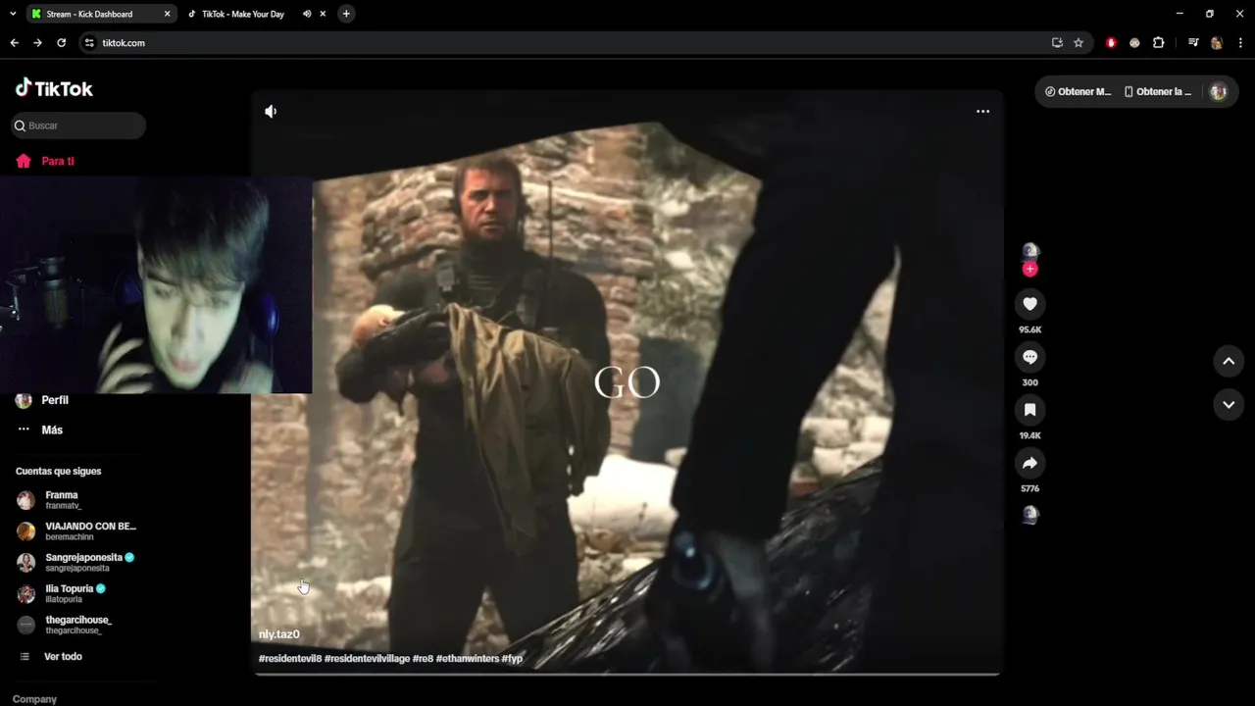Click the Buscar search field

coord(78,126)
